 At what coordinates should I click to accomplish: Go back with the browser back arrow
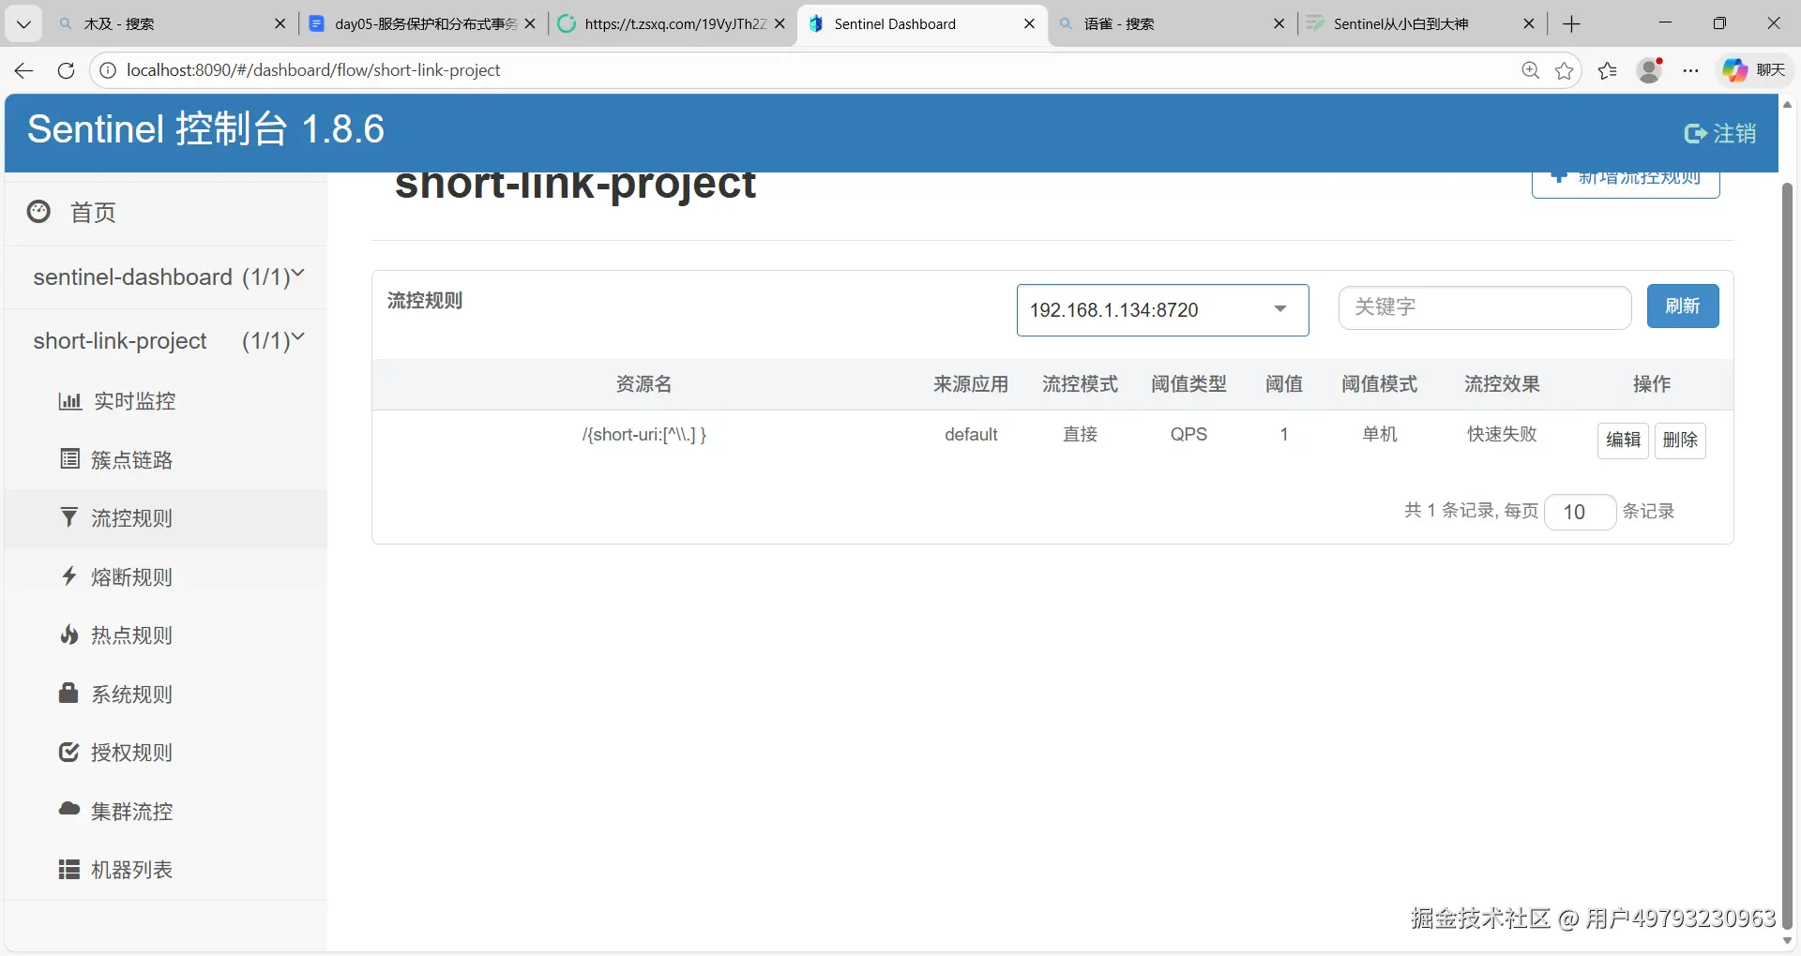(x=24, y=70)
